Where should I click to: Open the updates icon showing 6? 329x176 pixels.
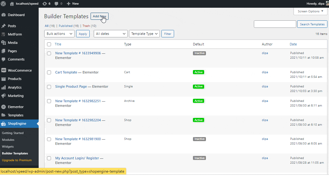point(45,4)
